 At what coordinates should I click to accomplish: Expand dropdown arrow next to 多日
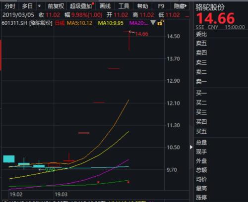pyautogui.click(x=39, y=6)
